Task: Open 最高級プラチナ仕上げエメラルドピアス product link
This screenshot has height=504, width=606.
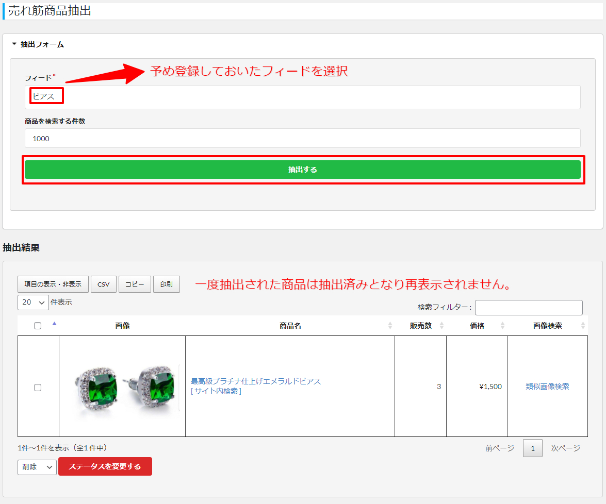Action: pos(256,381)
